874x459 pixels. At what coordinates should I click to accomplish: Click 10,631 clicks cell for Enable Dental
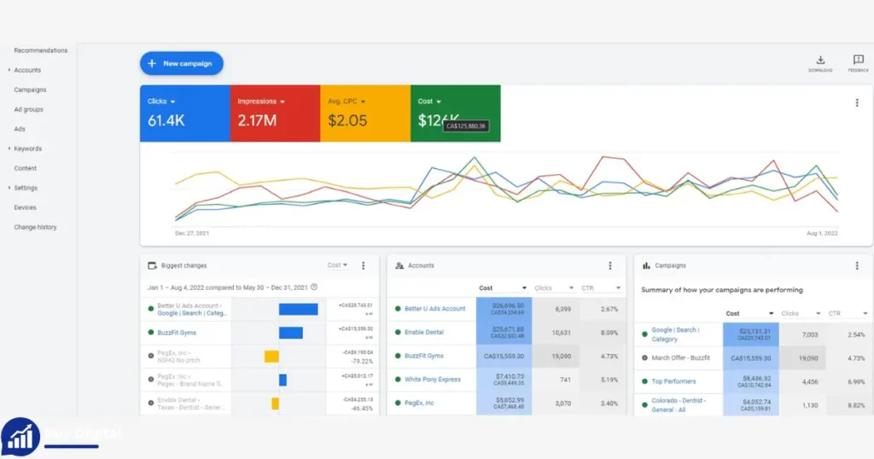561,333
